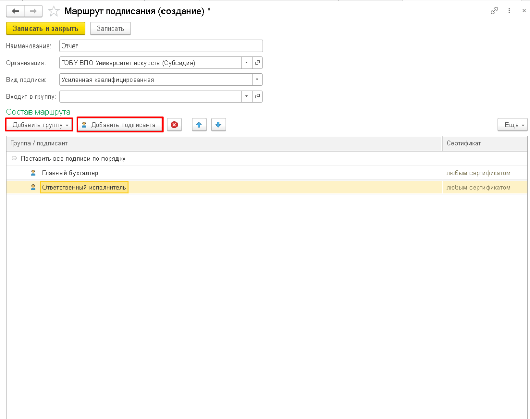
Task: Expand the Организация dropdown list
Action: (x=247, y=63)
